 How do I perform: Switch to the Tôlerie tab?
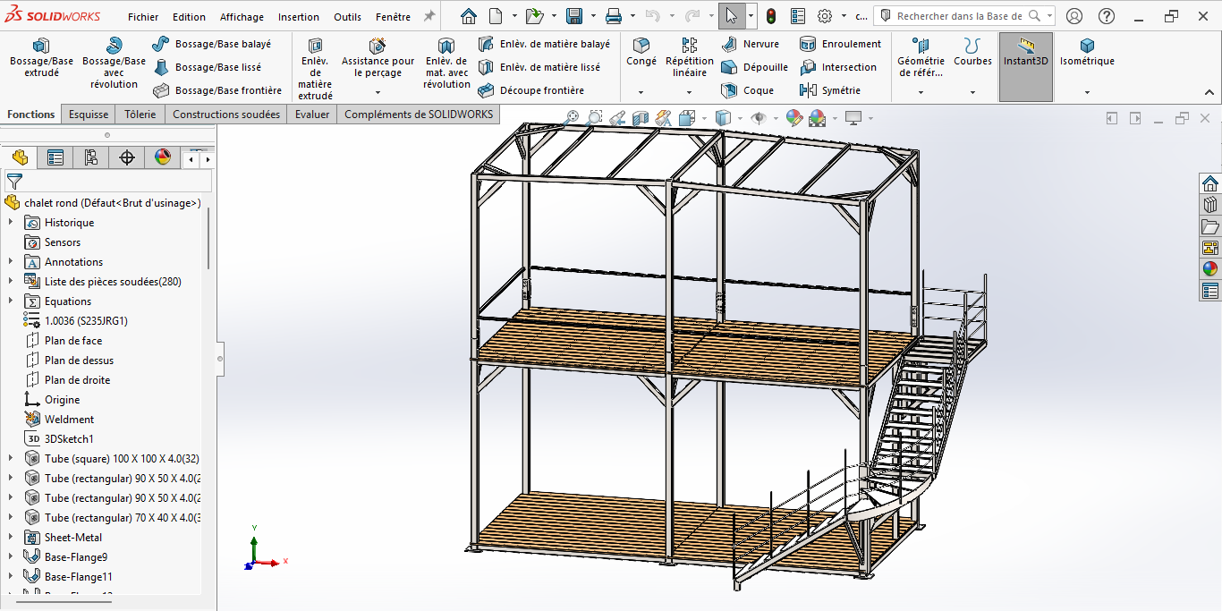click(140, 115)
